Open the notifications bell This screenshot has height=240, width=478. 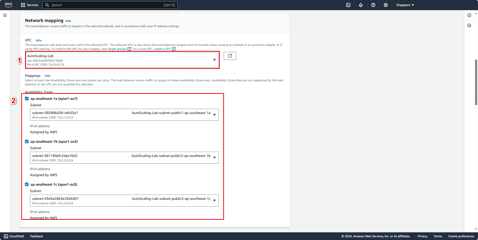click(x=361, y=5)
